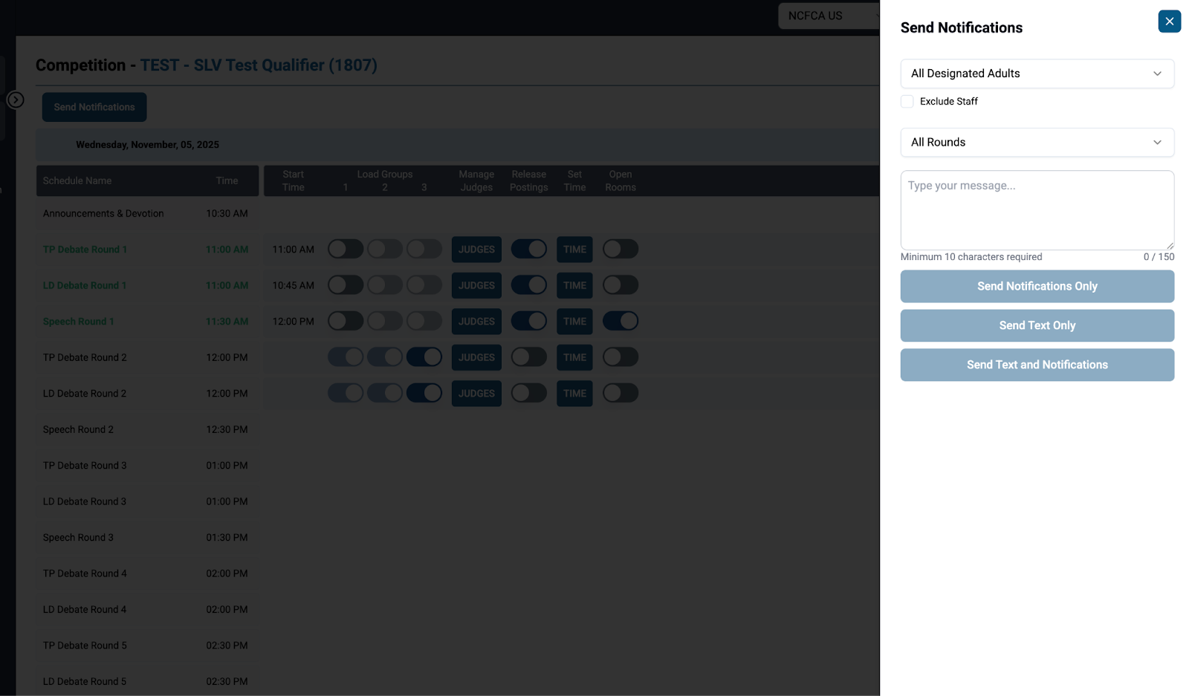The height and width of the screenshot is (696, 1189).
Task: Toggle Load Group 3 for TP Debate Round 2
Action: (424, 357)
